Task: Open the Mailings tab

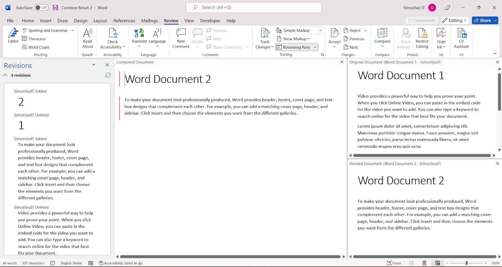Action: pyautogui.click(x=149, y=20)
